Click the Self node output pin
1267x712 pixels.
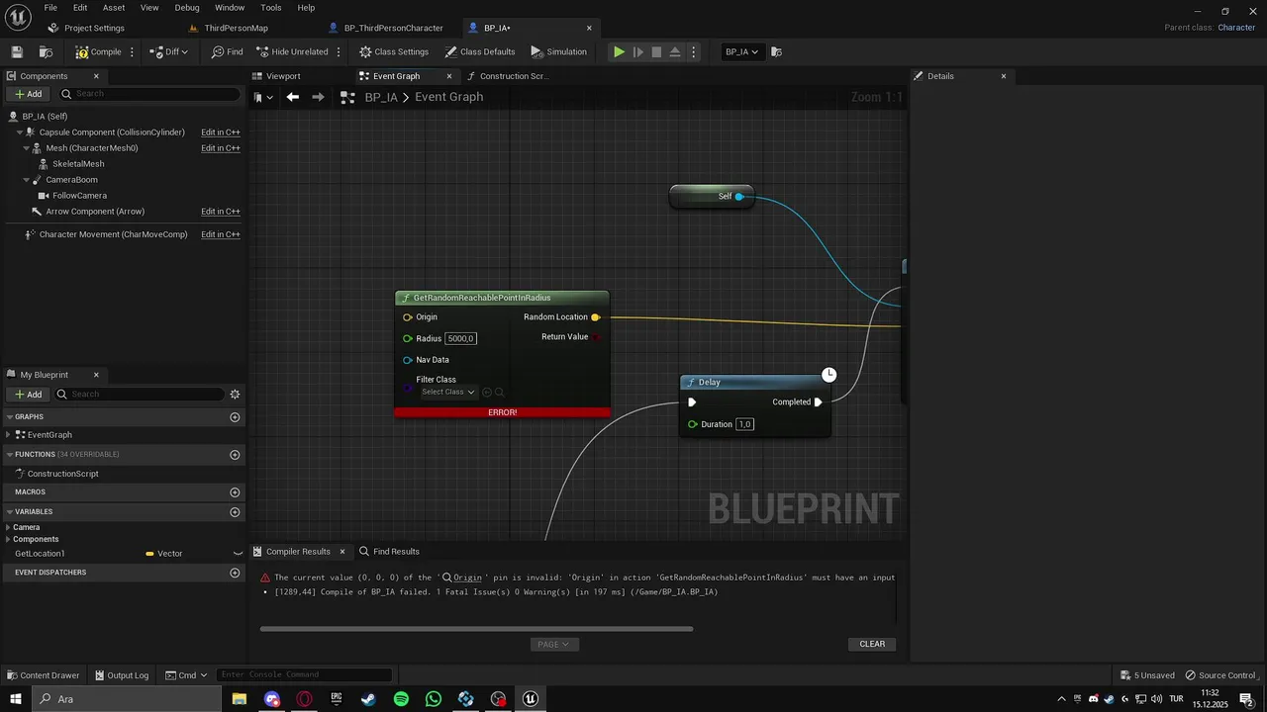[738, 197]
